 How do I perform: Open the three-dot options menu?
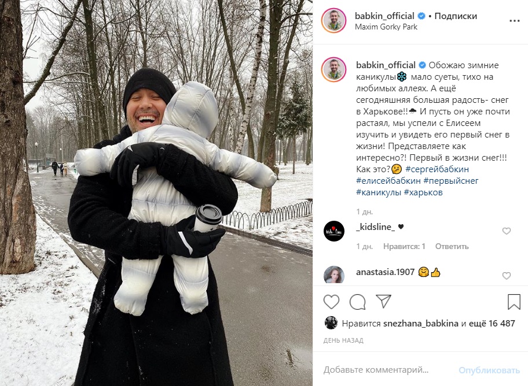[x=514, y=21]
